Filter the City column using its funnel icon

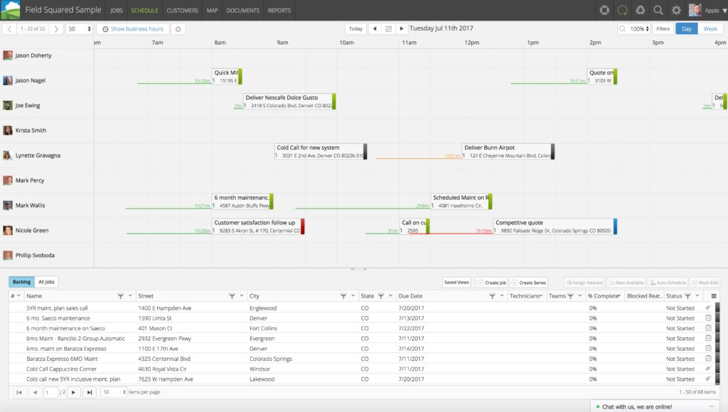pyautogui.click(x=343, y=296)
